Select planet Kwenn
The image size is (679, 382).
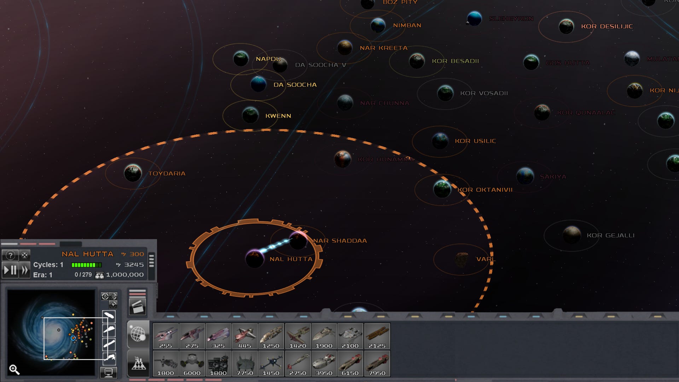click(250, 115)
